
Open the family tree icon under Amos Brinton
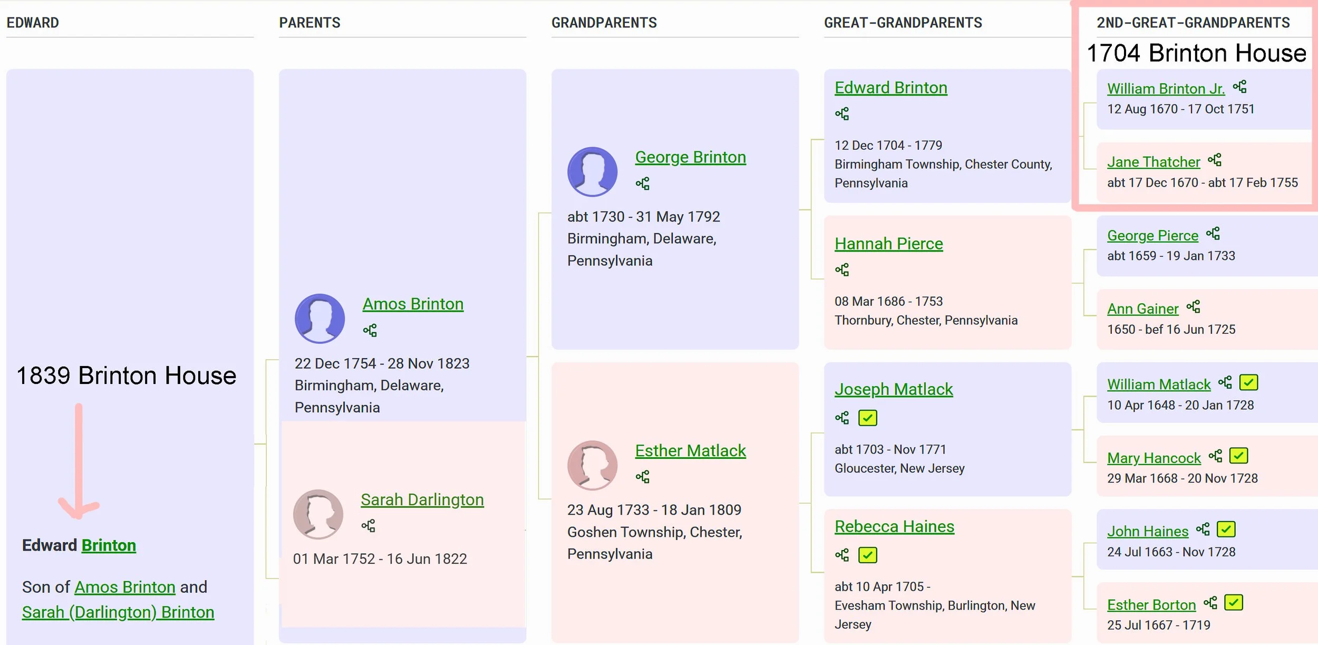pos(370,331)
